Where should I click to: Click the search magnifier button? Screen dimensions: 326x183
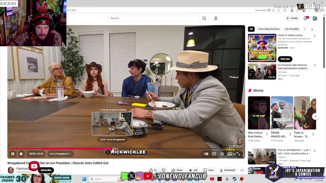tap(204, 18)
